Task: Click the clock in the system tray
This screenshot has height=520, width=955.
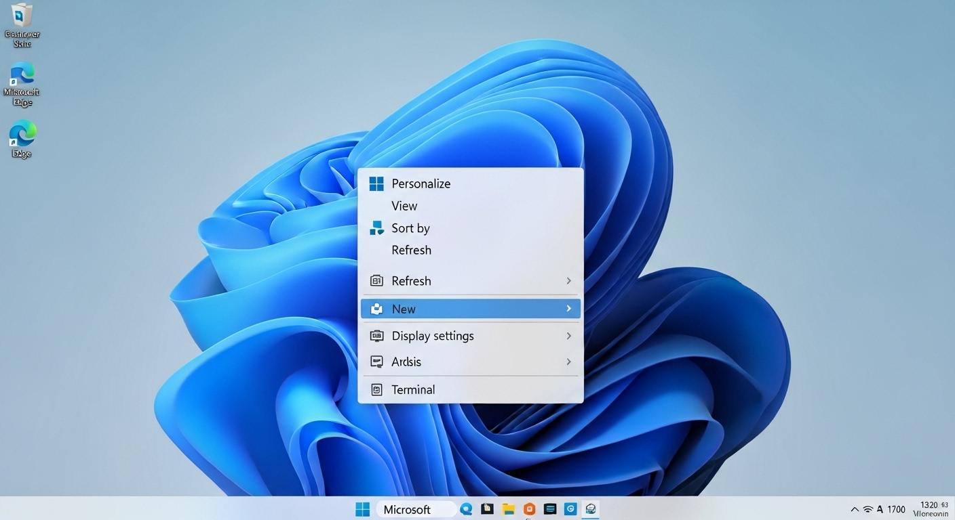Action: point(930,508)
